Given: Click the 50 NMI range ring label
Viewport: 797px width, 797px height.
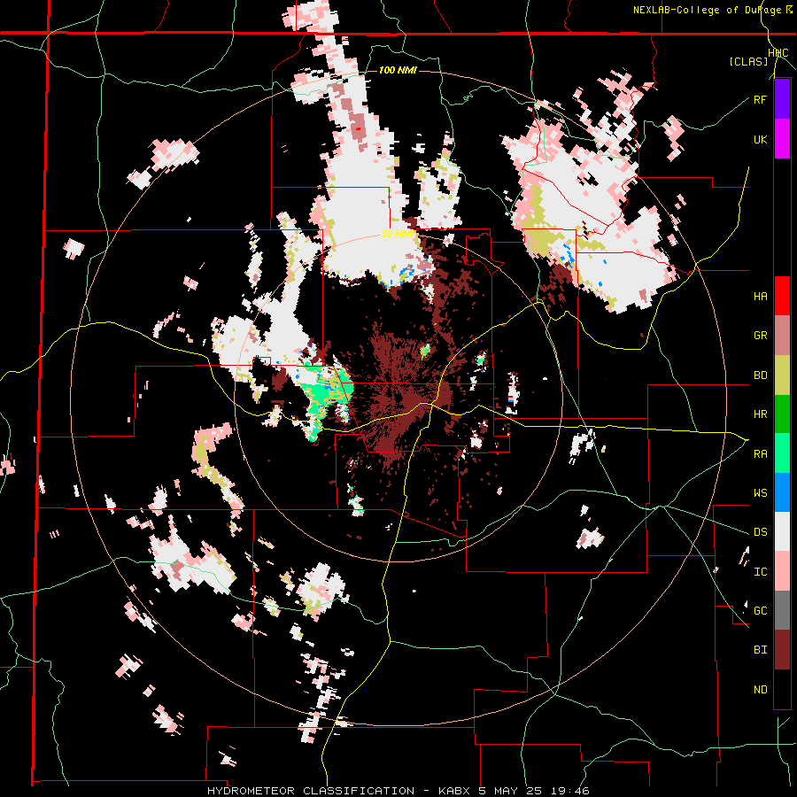Looking at the screenshot, I should (398, 234).
